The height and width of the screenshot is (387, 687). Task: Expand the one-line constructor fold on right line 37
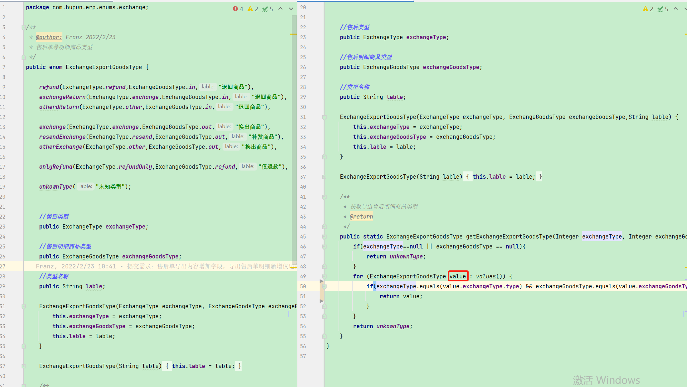(x=324, y=177)
